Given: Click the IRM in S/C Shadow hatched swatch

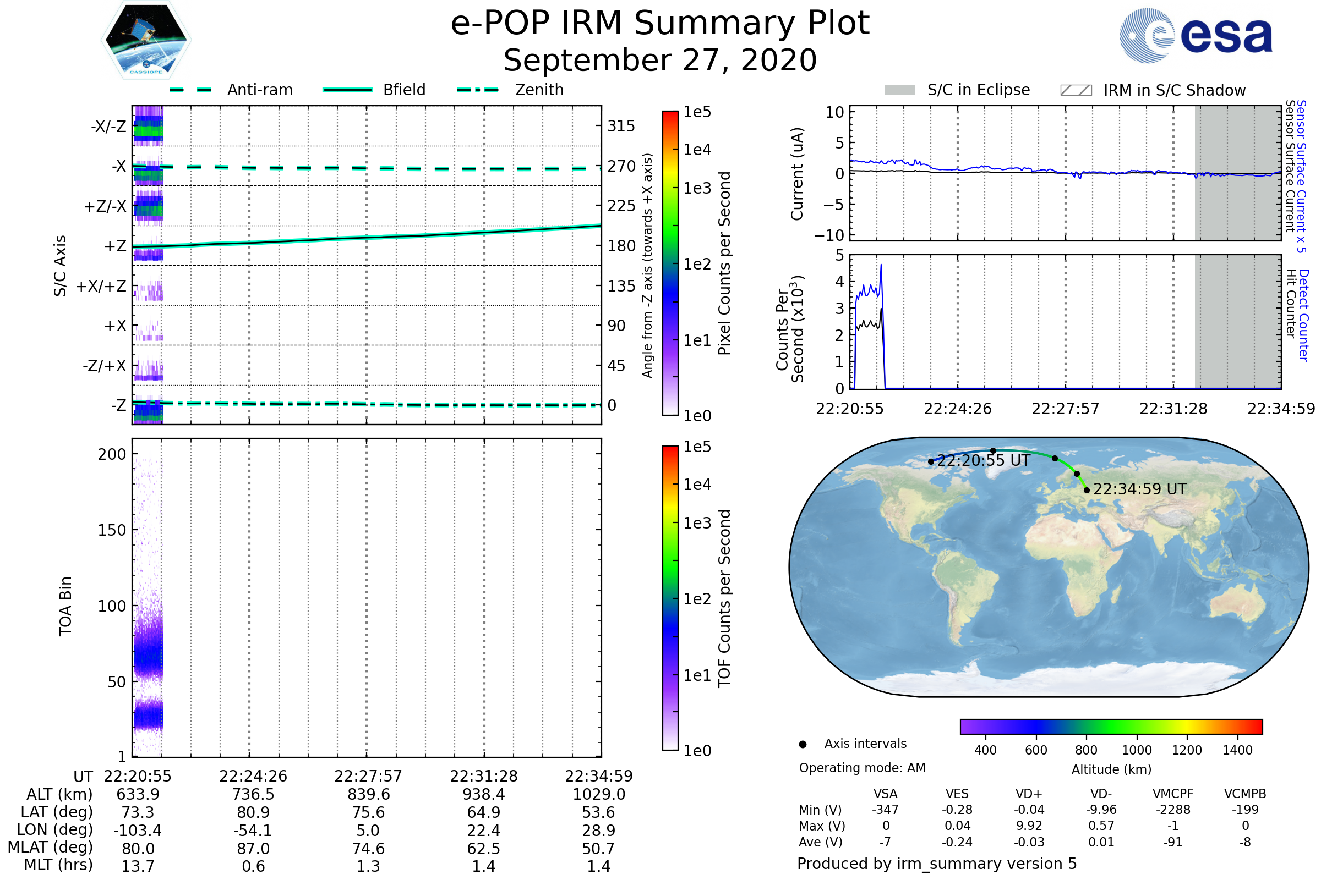Looking at the screenshot, I should pyautogui.click(x=1076, y=90).
